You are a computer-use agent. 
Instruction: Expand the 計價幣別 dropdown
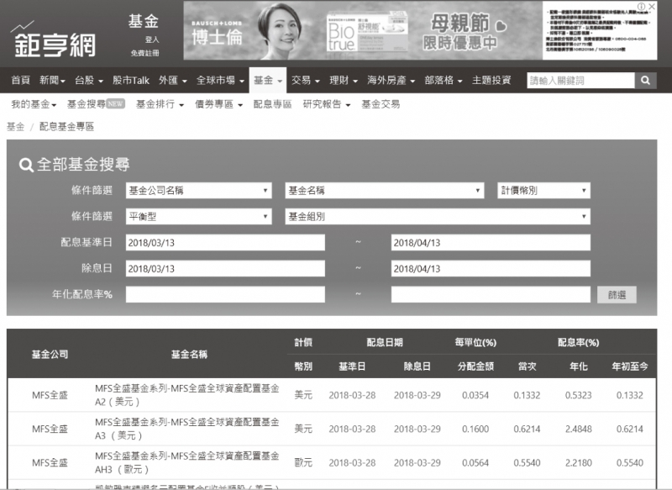543,191
